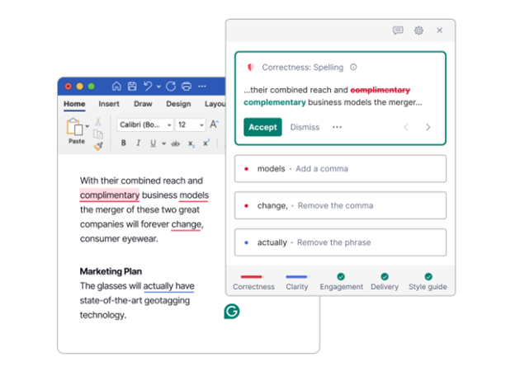Screen dimensions: 520x371
Task: Click the green Word window zoom button
Action: tap(91, 86)
